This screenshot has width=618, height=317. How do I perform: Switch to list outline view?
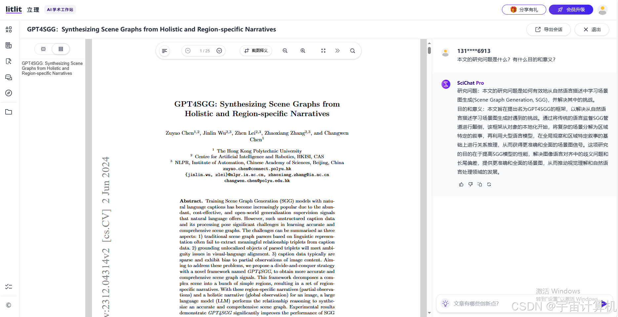[61, 49]
